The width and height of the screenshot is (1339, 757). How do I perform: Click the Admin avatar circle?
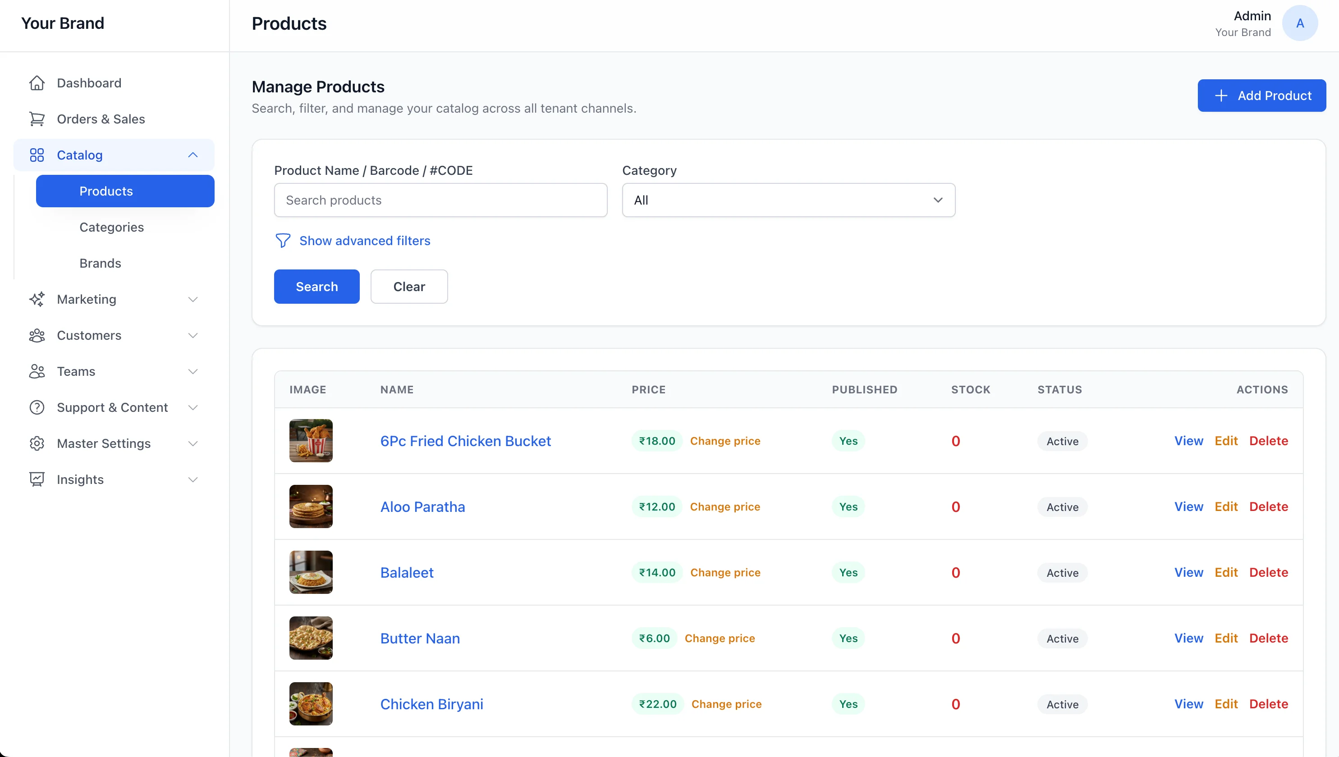(1299, 23)
